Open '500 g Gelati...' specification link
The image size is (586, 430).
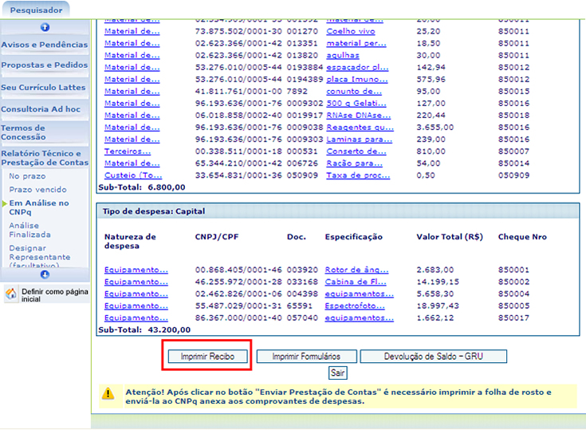[356, 103]
